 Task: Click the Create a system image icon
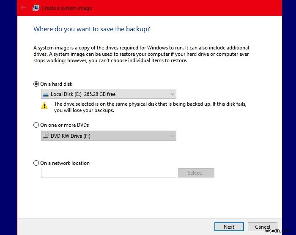click(36, 8)
